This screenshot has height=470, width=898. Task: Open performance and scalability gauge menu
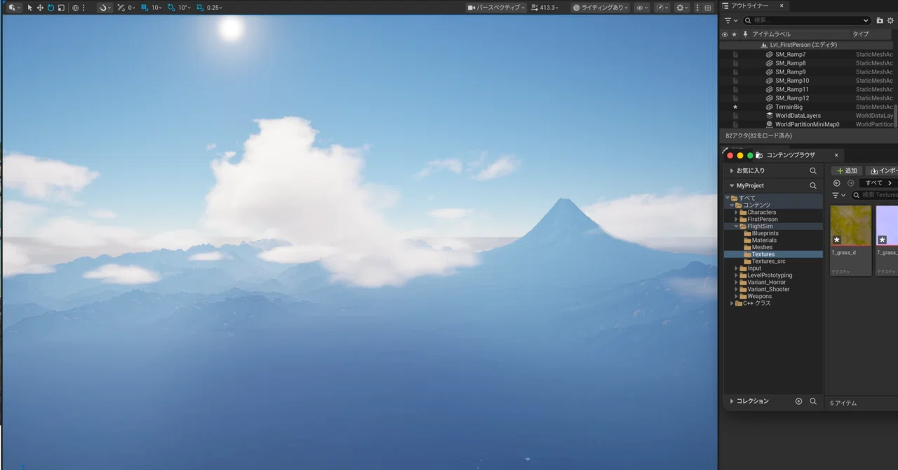coord(662,7)
